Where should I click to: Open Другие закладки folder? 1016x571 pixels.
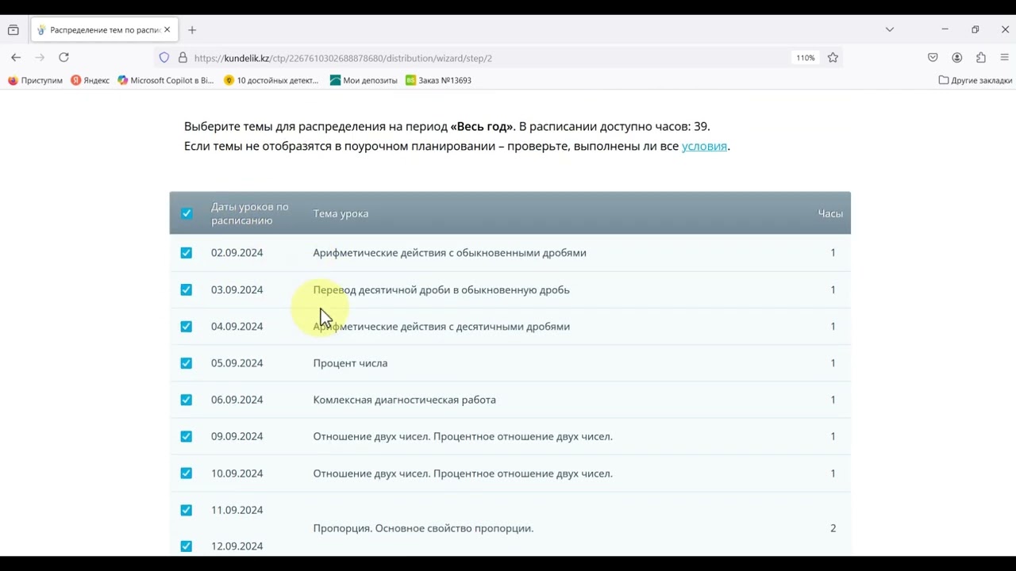(976, 80)
